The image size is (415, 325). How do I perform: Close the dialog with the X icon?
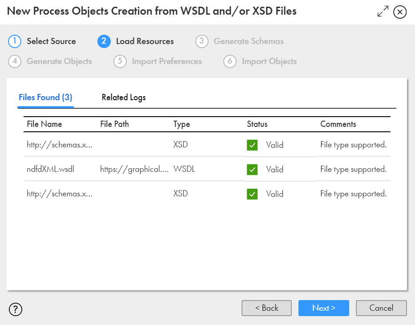(399, 12)
